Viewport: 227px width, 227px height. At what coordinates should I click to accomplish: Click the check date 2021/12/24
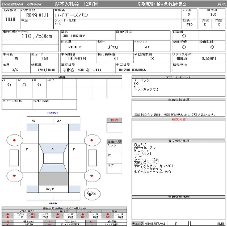[155, 224]
